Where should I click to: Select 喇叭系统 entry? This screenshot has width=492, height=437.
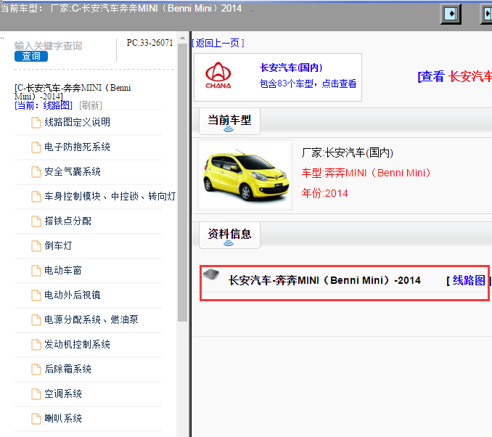(x=63, y=418)
